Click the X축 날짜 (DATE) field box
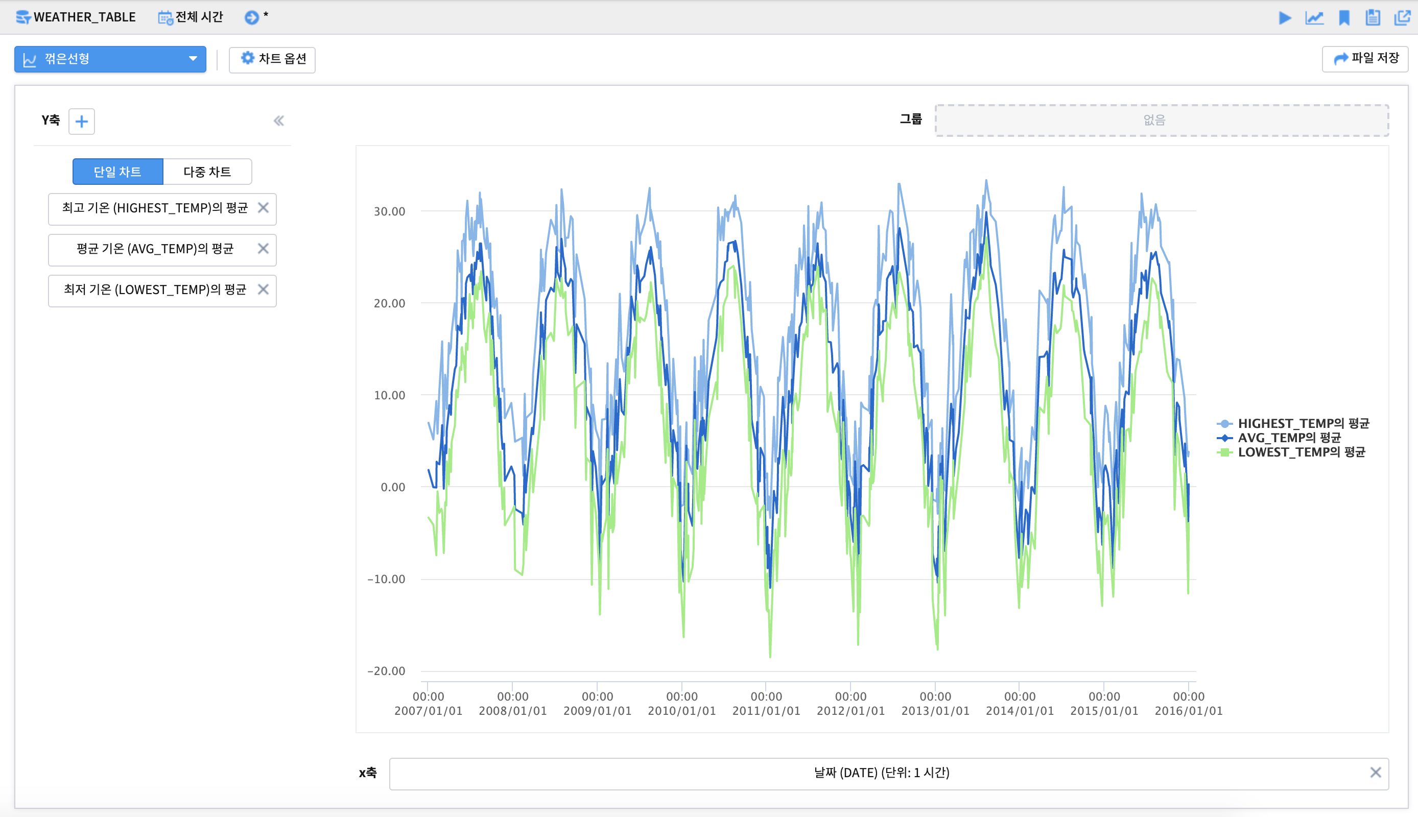The image size is (1418, 817). click(x=889, y=774)
